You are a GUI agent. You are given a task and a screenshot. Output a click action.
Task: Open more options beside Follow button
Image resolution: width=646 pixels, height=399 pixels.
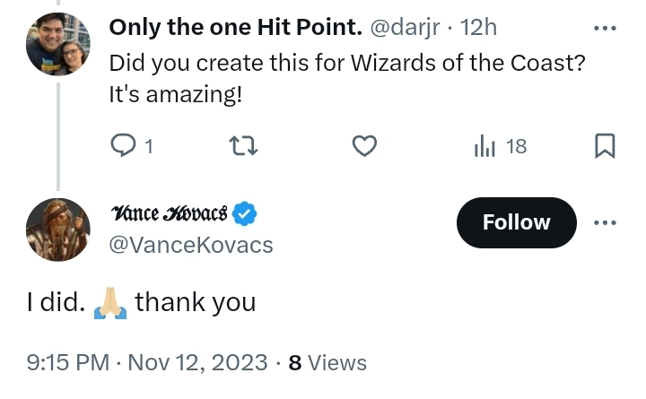pos(605,222)
